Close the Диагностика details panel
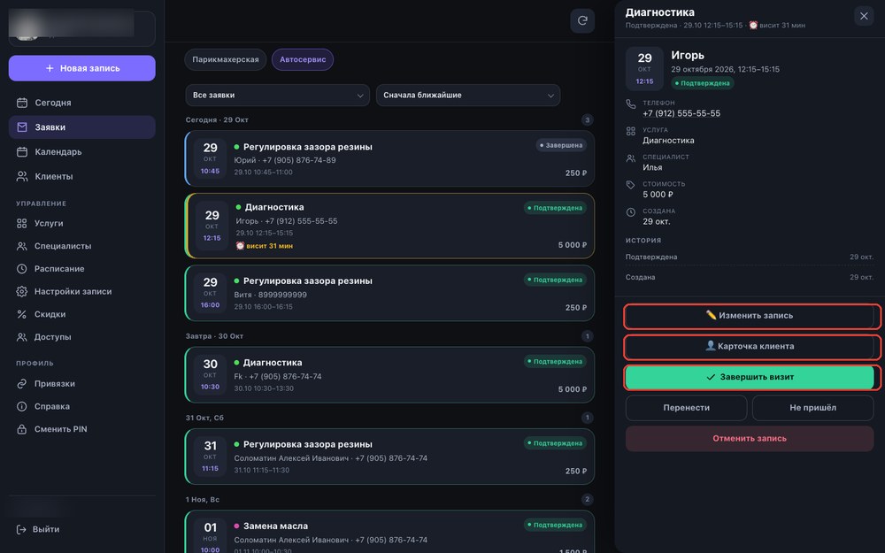885x553 pixels. pyautogui.click(x=864, y=16)
